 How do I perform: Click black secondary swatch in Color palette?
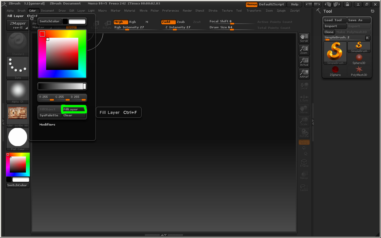65,22
